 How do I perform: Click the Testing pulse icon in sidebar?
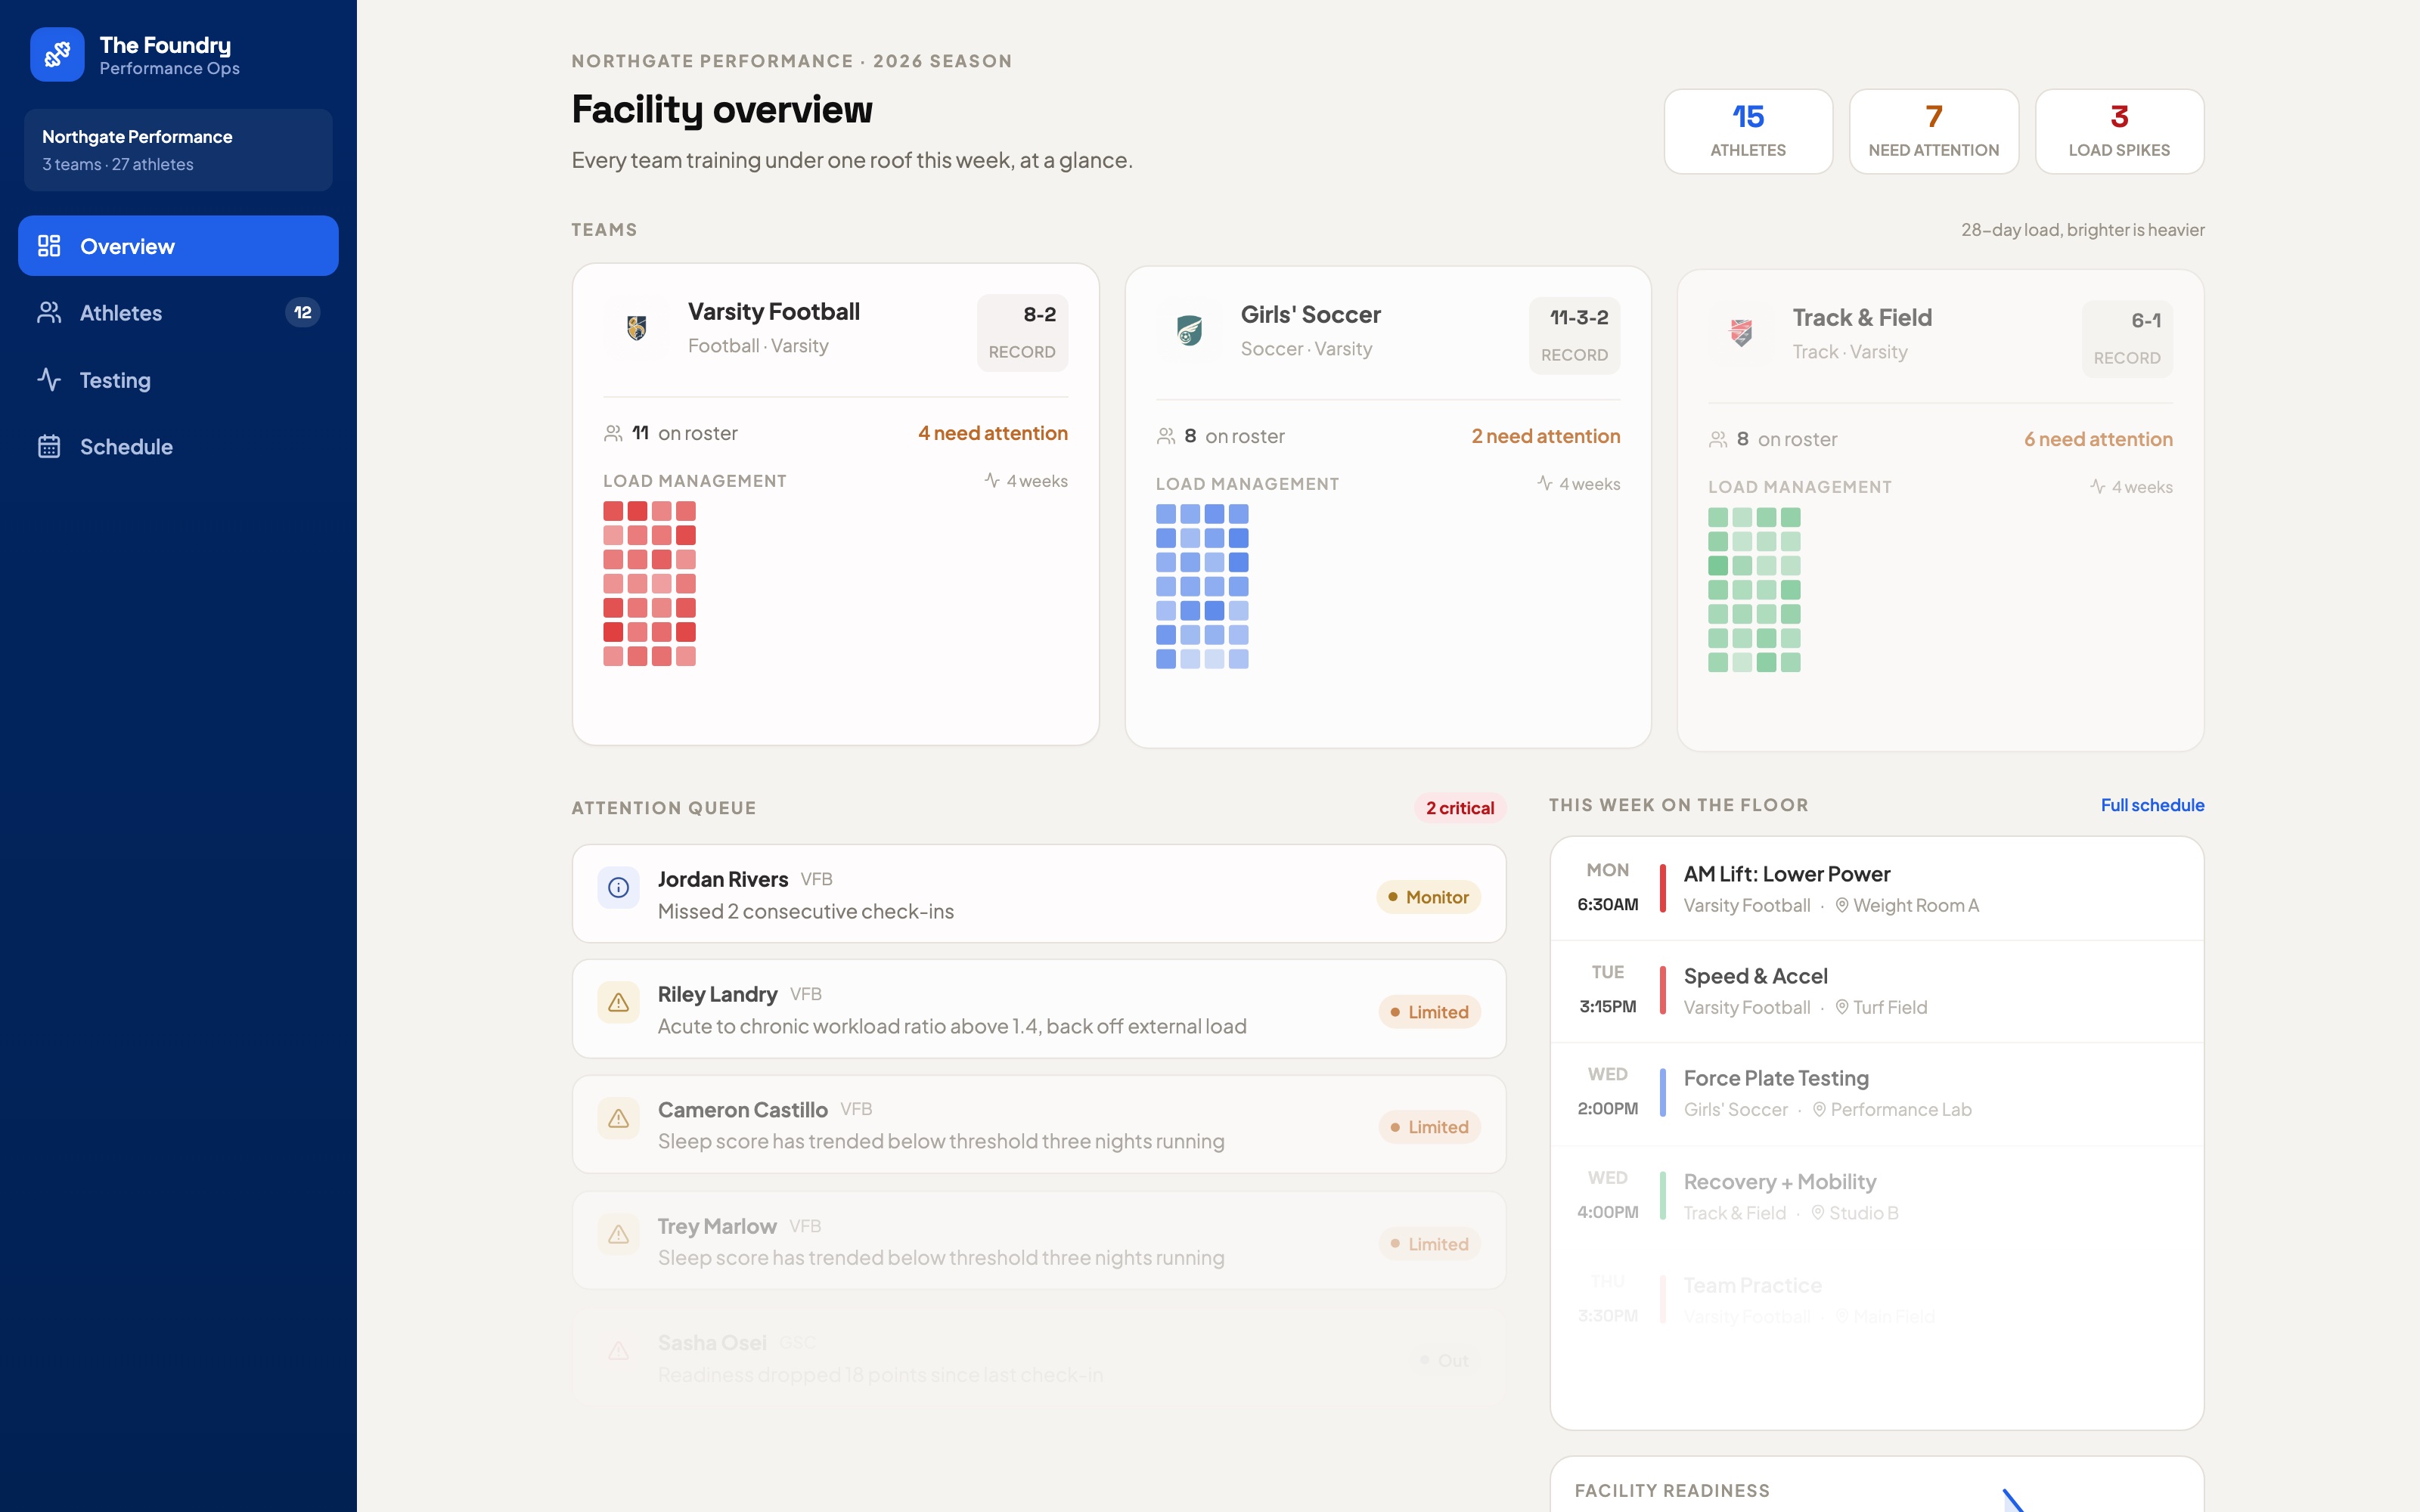pos(49,380)
